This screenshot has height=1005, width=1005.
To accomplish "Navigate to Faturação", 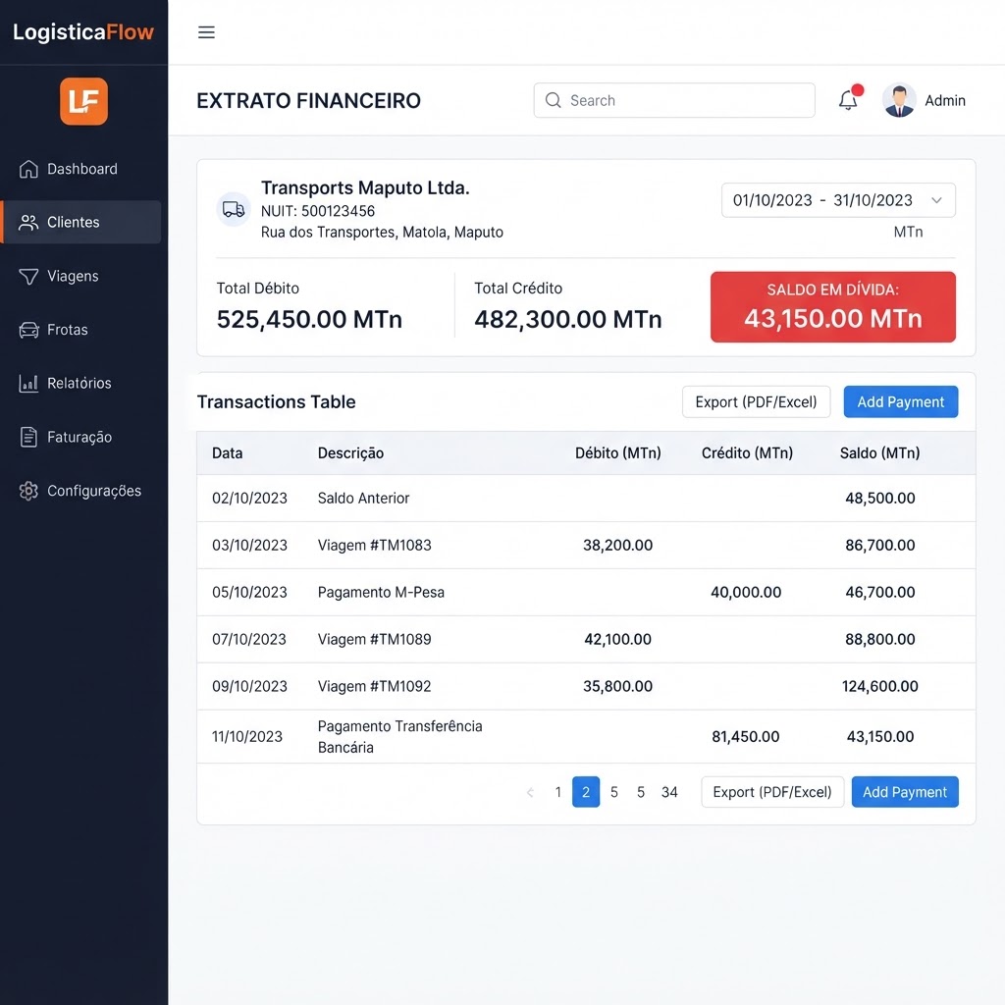I will click(81, 437).
